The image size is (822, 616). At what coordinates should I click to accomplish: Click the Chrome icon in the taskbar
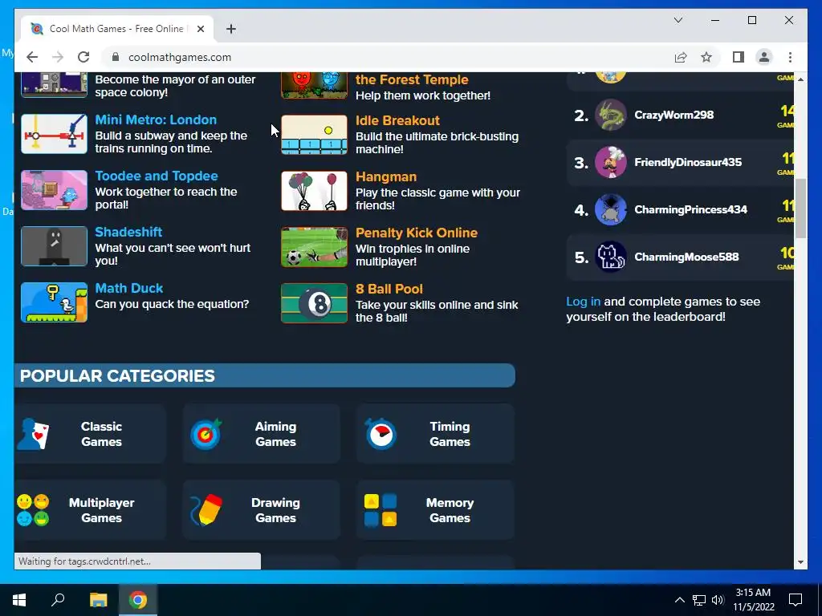138,600
